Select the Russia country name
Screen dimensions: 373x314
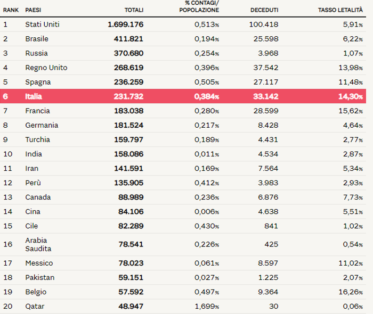click(x=36, y=53)
